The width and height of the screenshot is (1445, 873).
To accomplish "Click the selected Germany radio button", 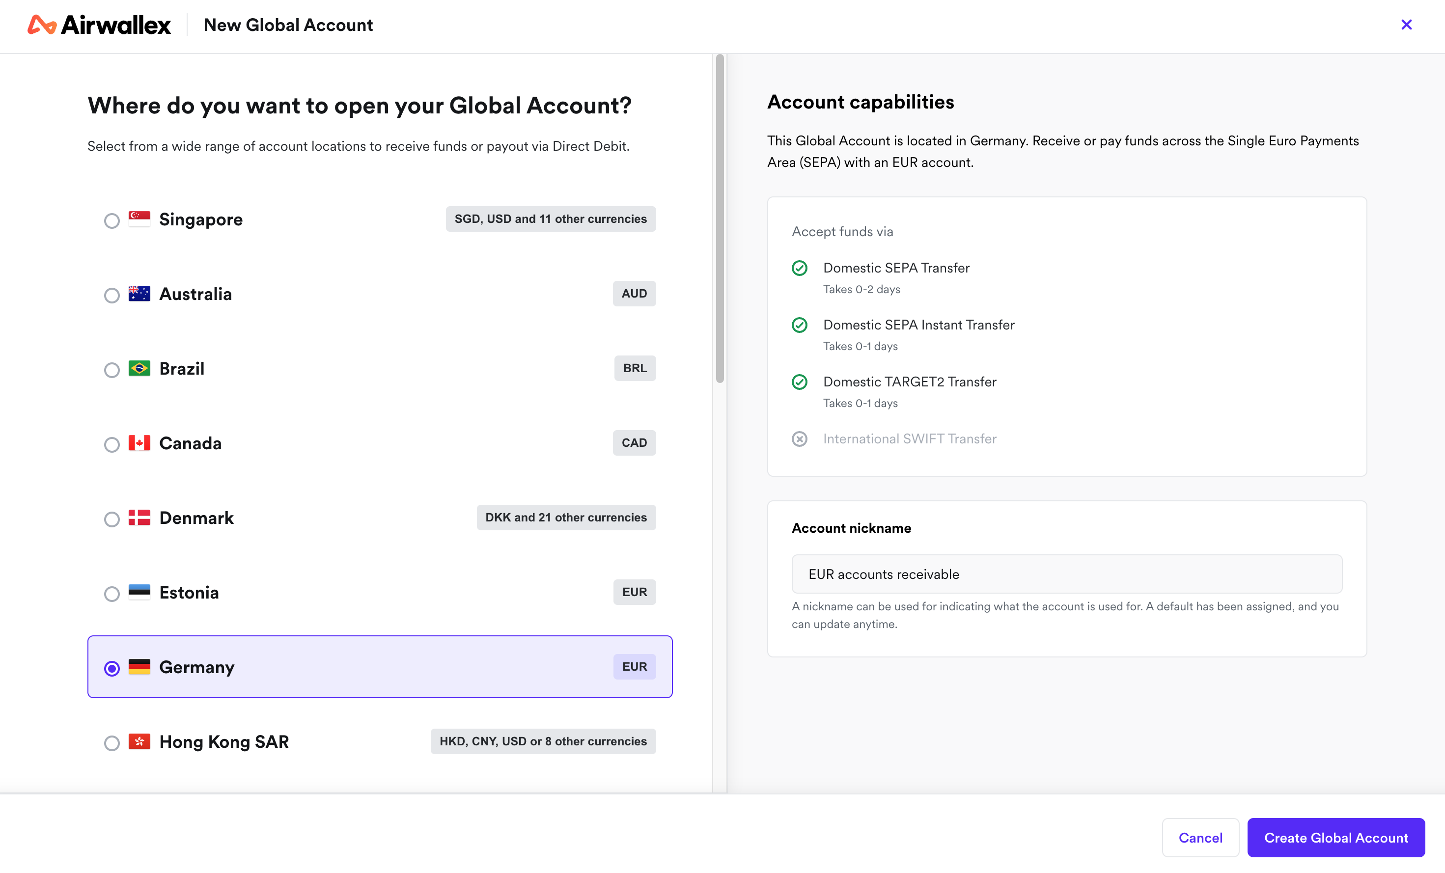I will pyautogui.click(x=112, y=668).
